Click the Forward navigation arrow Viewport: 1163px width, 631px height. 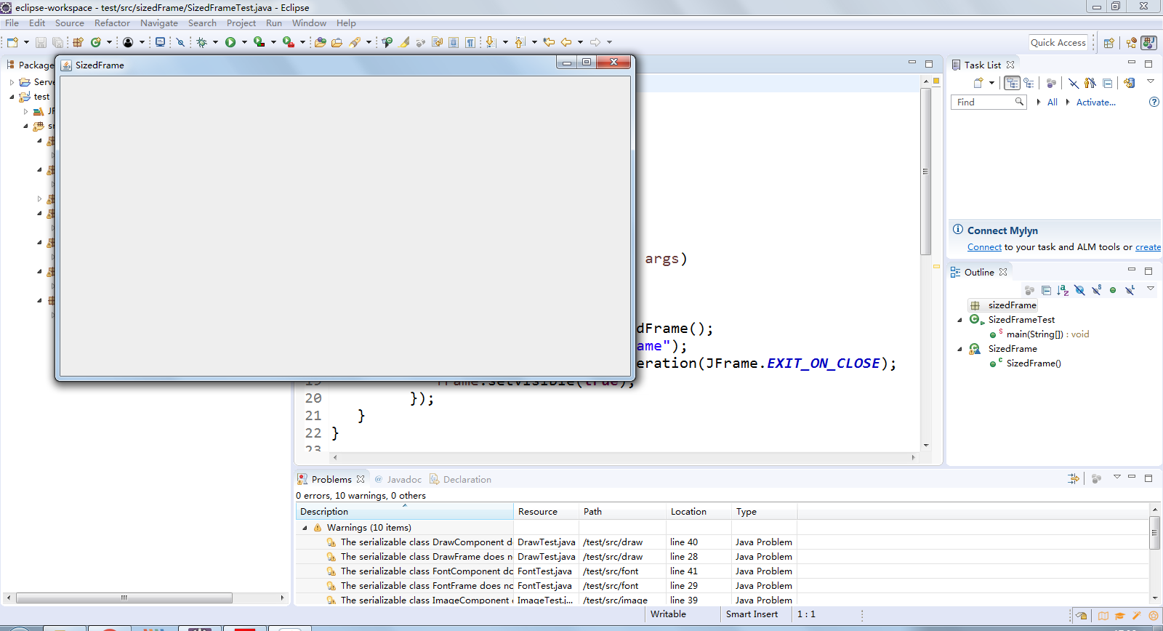pyautogui.click(x=595, y=42)
